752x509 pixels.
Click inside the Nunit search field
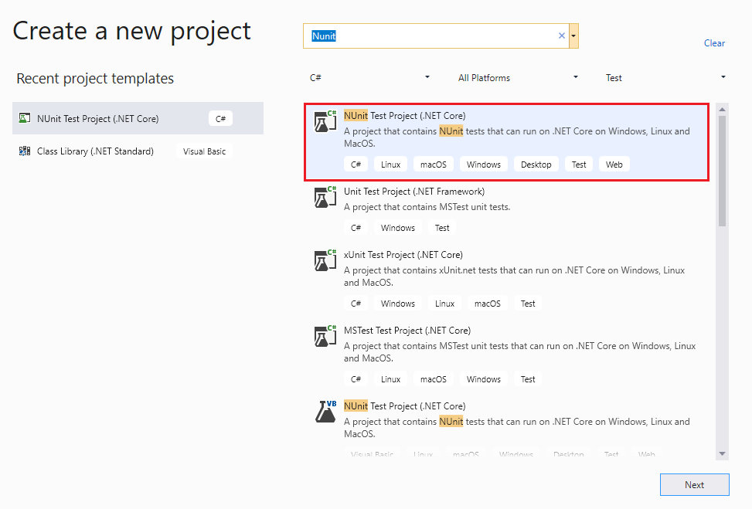point(433,36)
